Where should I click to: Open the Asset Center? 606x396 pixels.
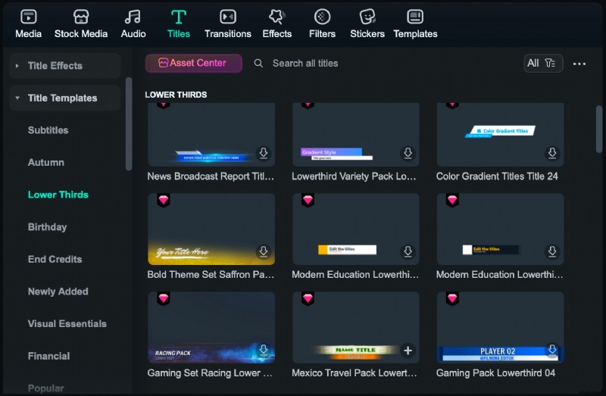(x=194, y=63)
